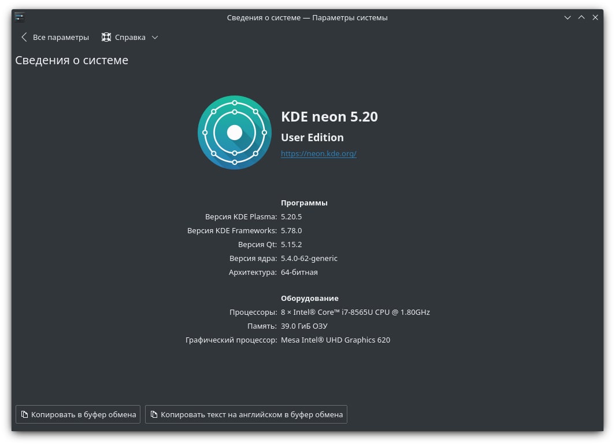Click the Версия KDE Plasma label

point(241,217)
